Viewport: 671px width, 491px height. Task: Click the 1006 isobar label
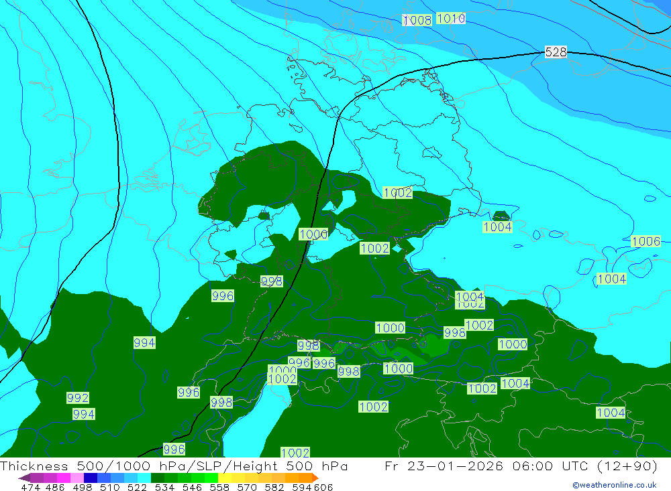(646, 241)
